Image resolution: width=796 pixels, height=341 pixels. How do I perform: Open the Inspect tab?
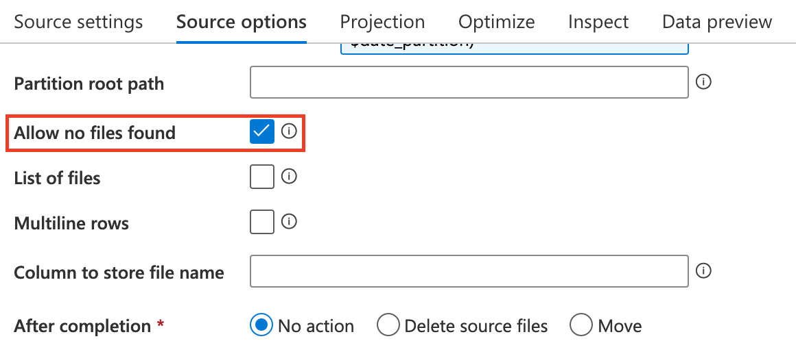pyautogui.click(x=598, y=22)
